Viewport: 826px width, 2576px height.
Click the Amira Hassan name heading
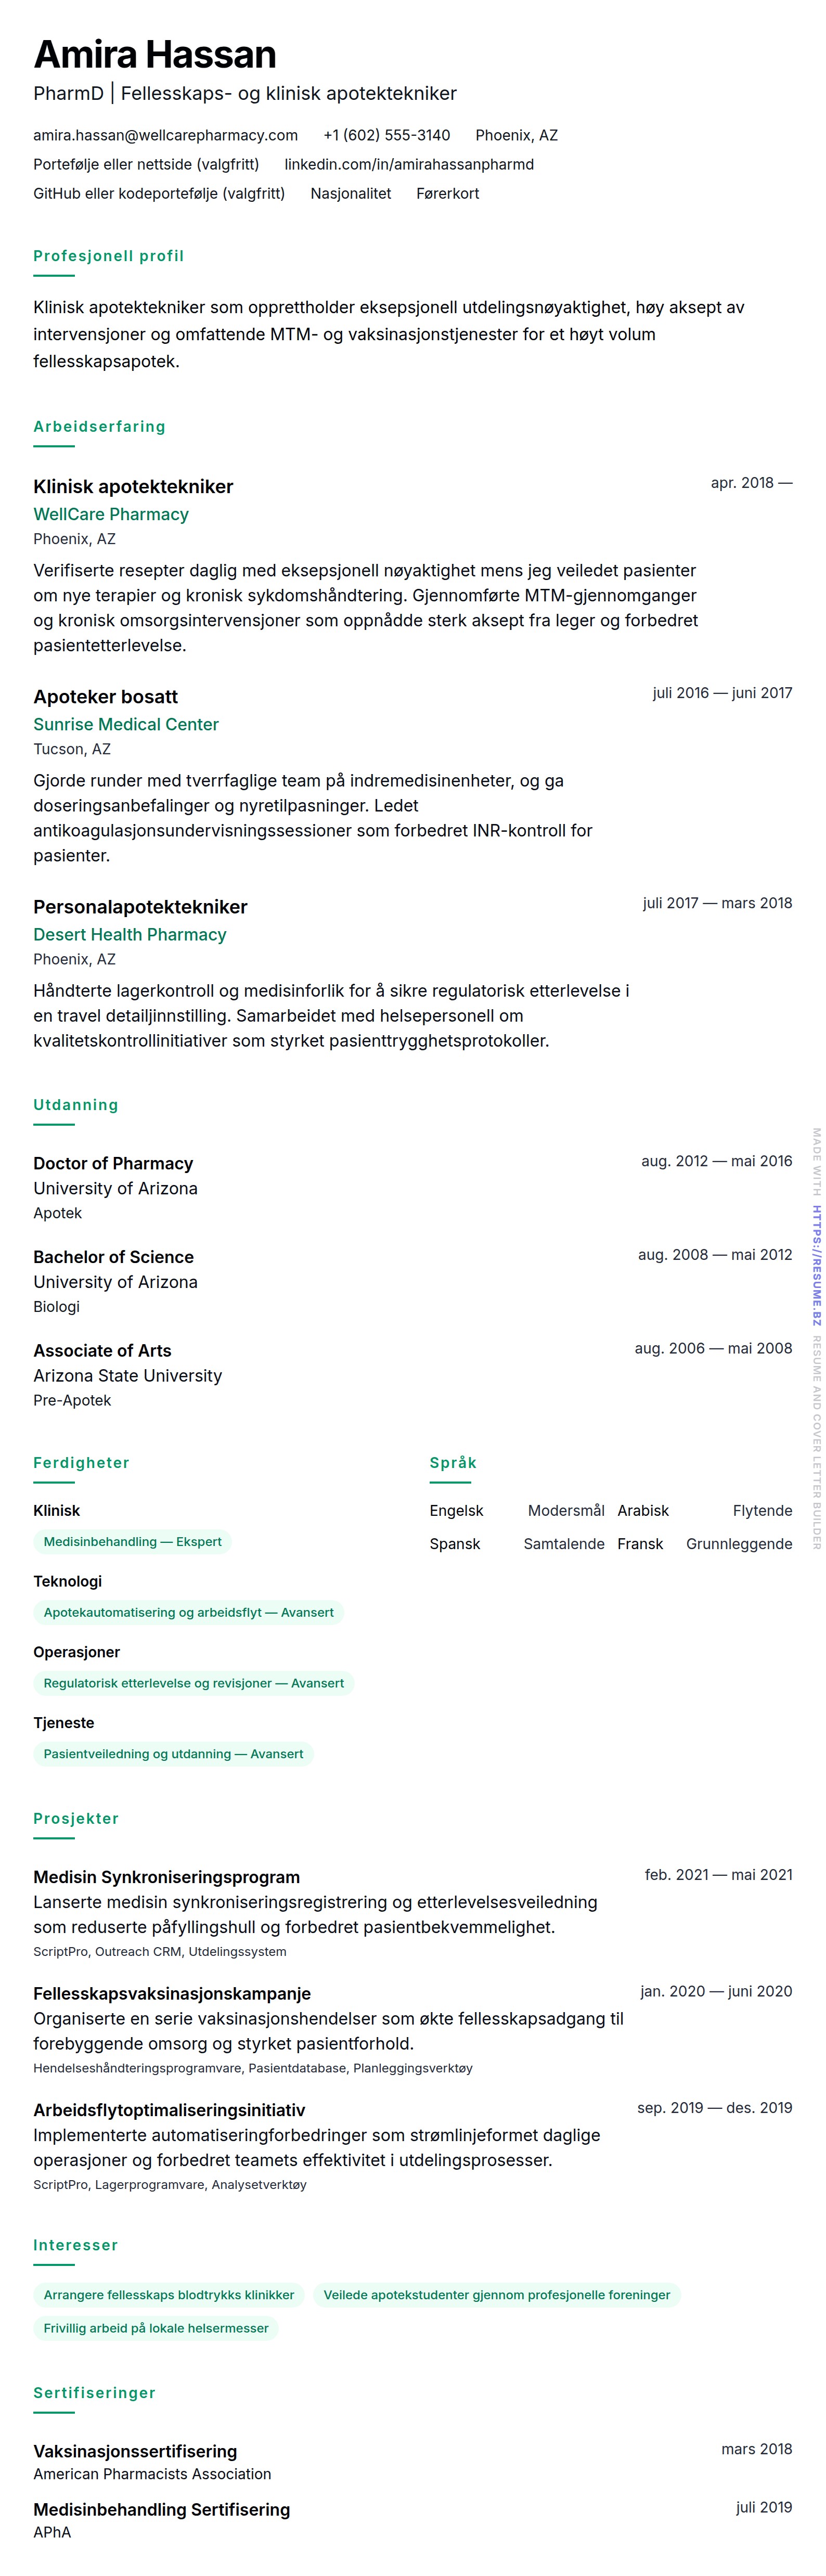[x=155, y=54]
